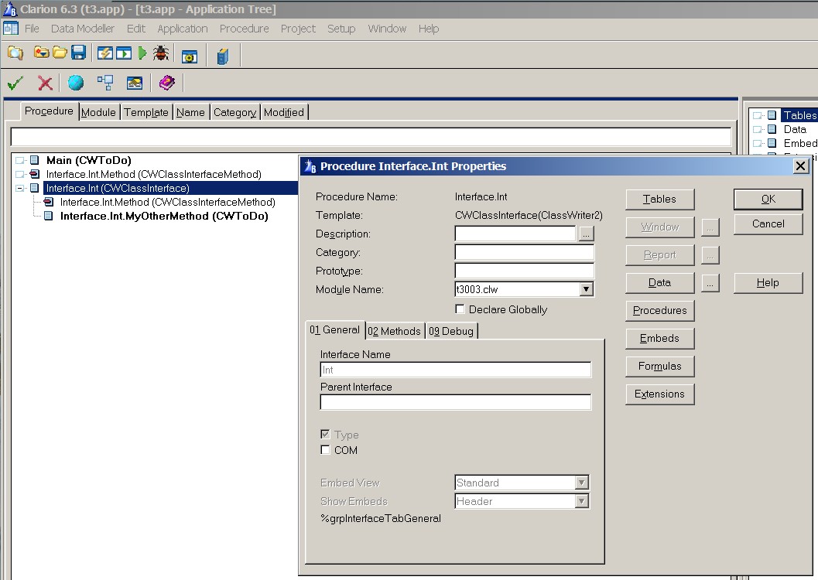
Task: Click the red X discard icon
Action: point(45,83)
